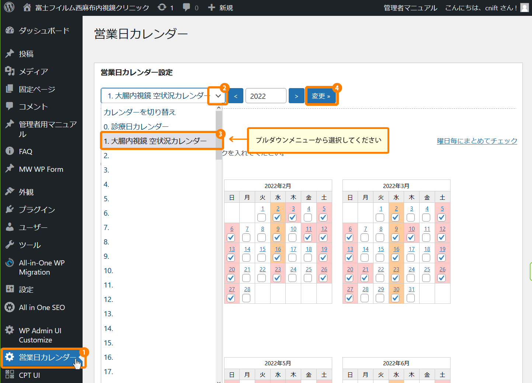Click next year > button
532x383 pixels.
click(x=296, y=96)
